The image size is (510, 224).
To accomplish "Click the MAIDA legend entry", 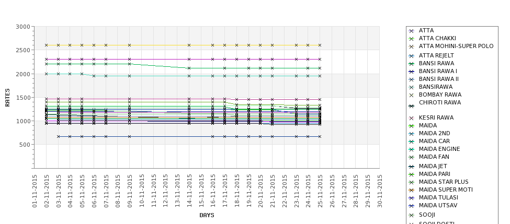I will pyautogui.click(x=428, y=125).
